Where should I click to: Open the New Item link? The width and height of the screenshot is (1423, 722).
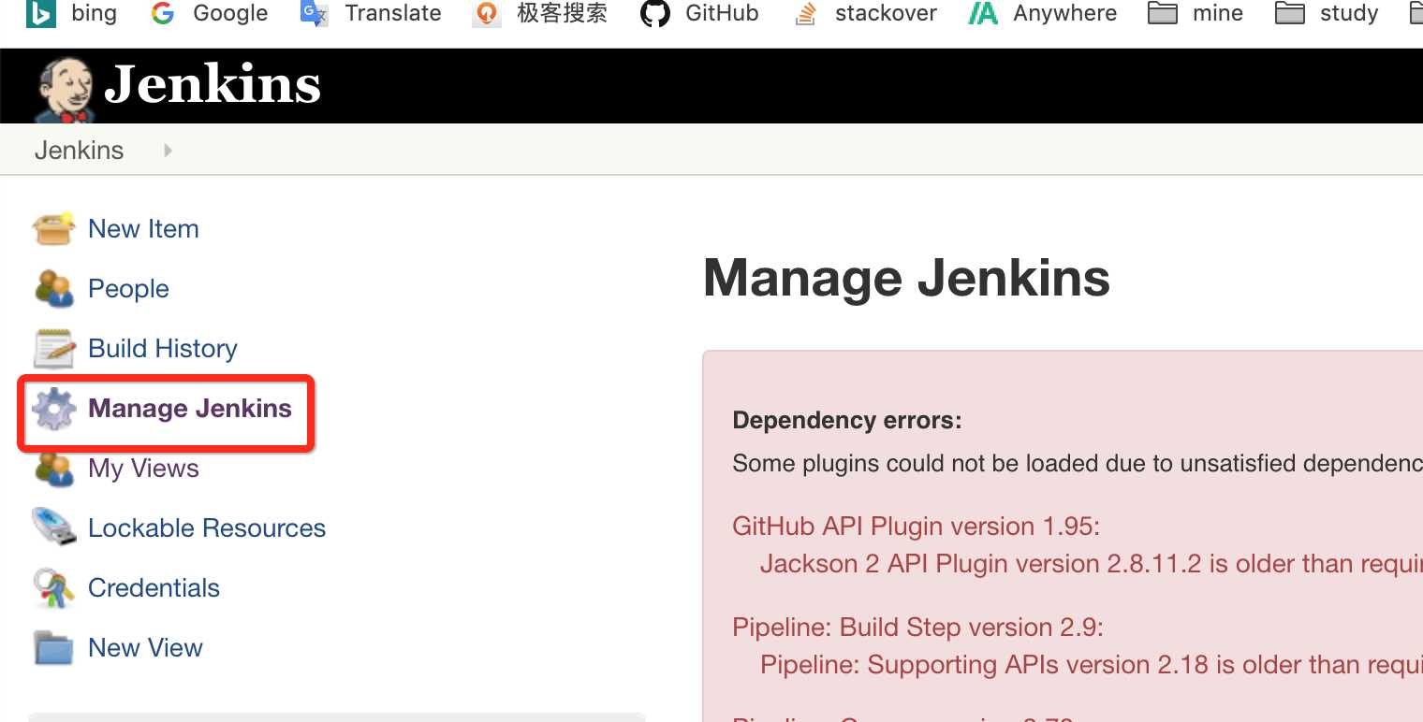click(x=143, y=229)
